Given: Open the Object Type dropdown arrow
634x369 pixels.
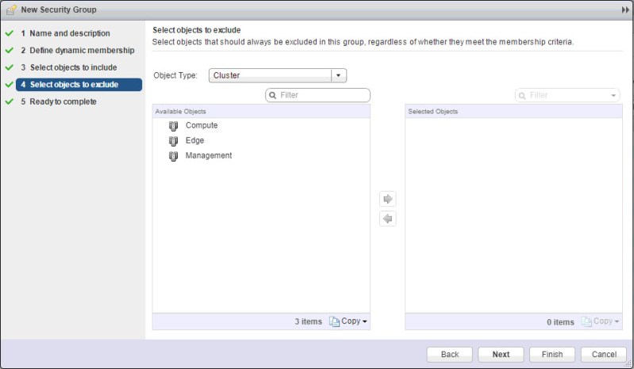Looking at the screenshot, I should [x=339, y=76].
